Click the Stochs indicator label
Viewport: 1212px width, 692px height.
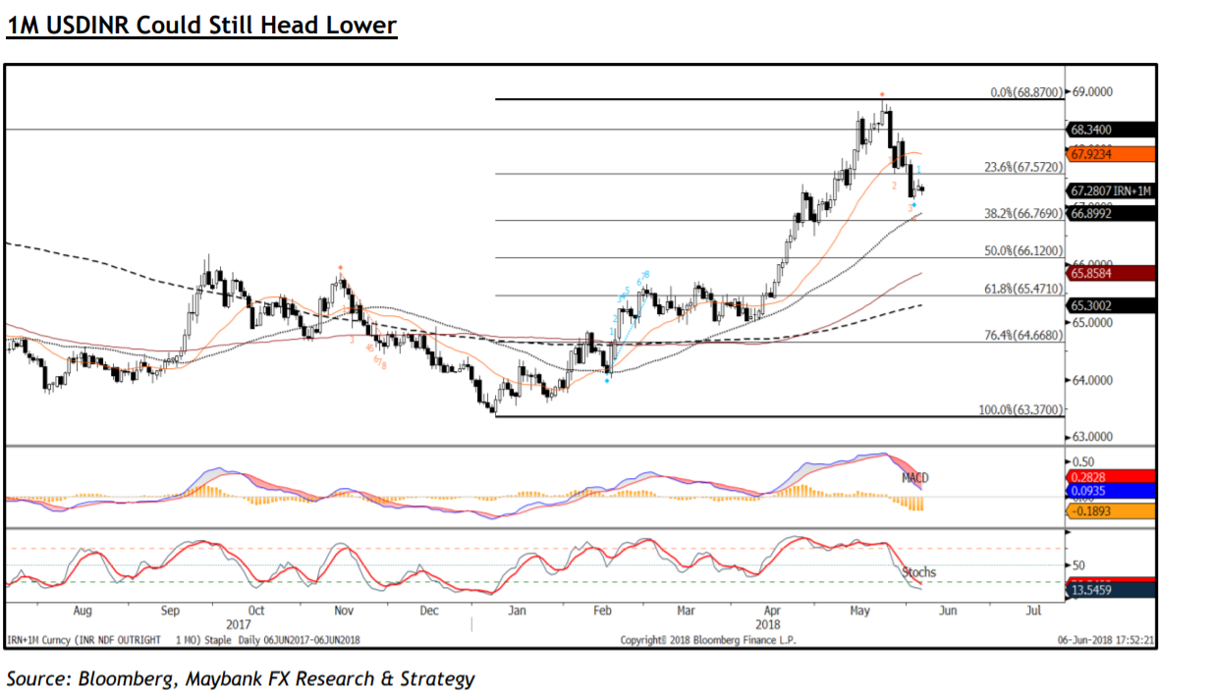tap(918, 572)
